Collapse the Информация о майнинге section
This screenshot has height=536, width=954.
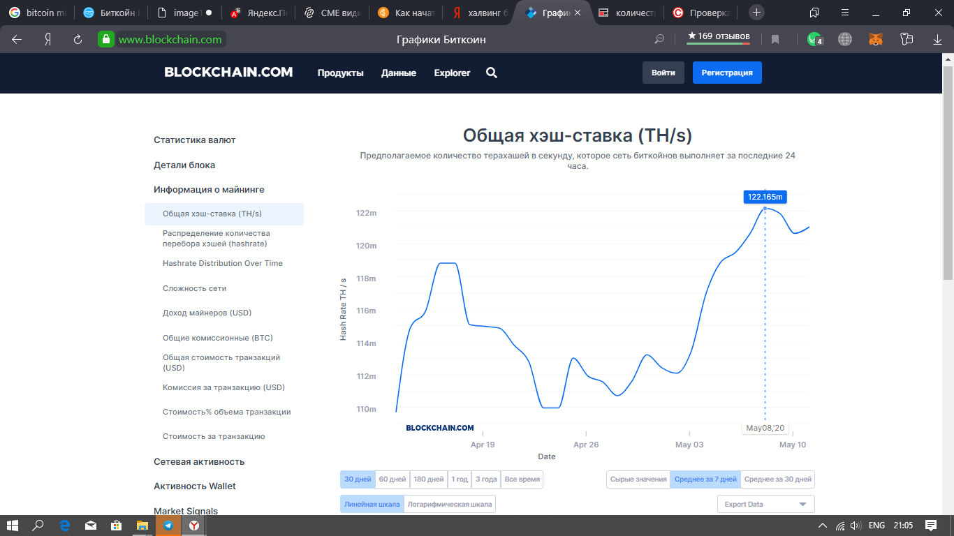click(x=209, y=190)
